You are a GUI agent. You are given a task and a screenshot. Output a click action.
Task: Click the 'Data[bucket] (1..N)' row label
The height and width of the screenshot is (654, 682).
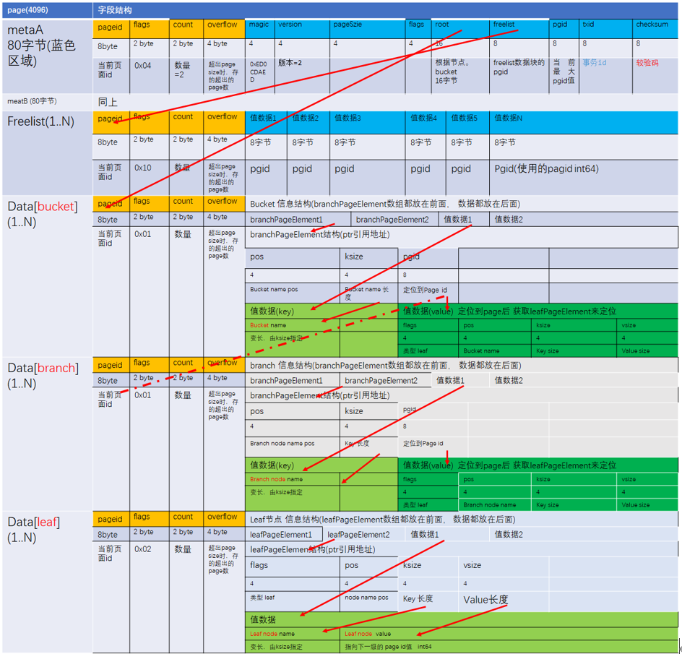click(47, 276)
